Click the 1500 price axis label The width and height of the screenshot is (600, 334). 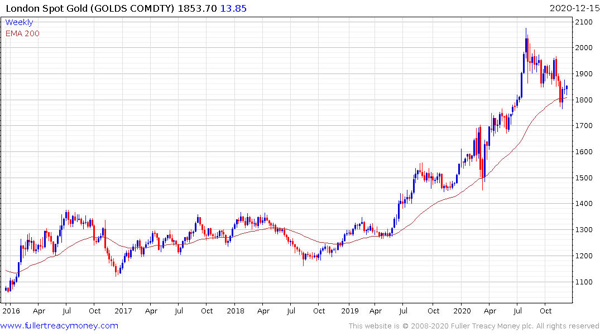584,178
